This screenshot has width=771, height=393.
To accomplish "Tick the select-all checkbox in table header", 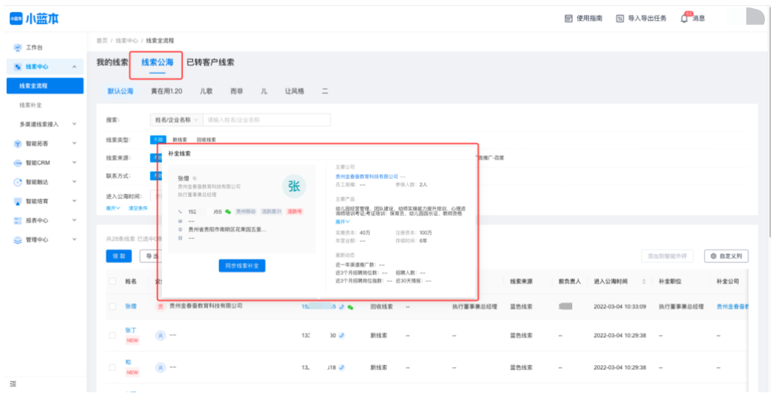I will pyautogui.click(x=112, y=281).
